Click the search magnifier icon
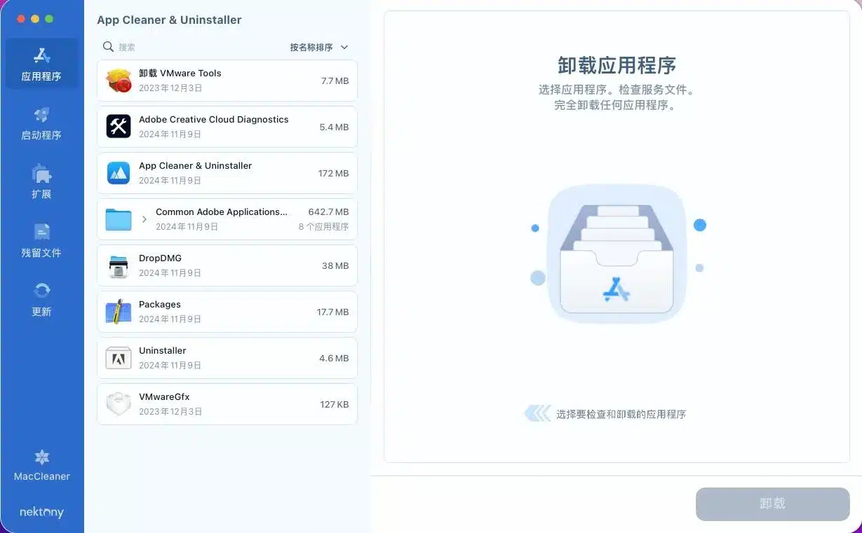This screenshot has height=533, width=862. pyautogui.click(x=108, y=47)
